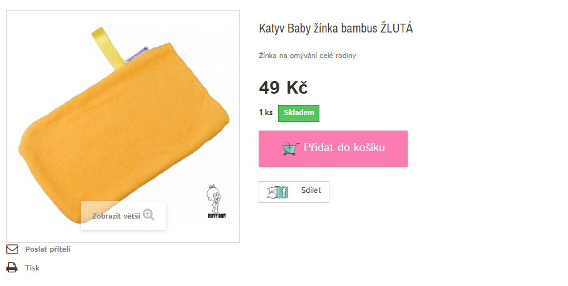Click product title Katyv Baby žínka
Image resolution: width=568 pixels, height=286 pixels.
[336, 28]
